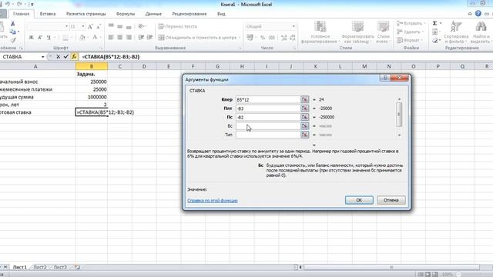Open Excel help question mark icon
This screenshot has height=277, width=493.
(478, 14)
